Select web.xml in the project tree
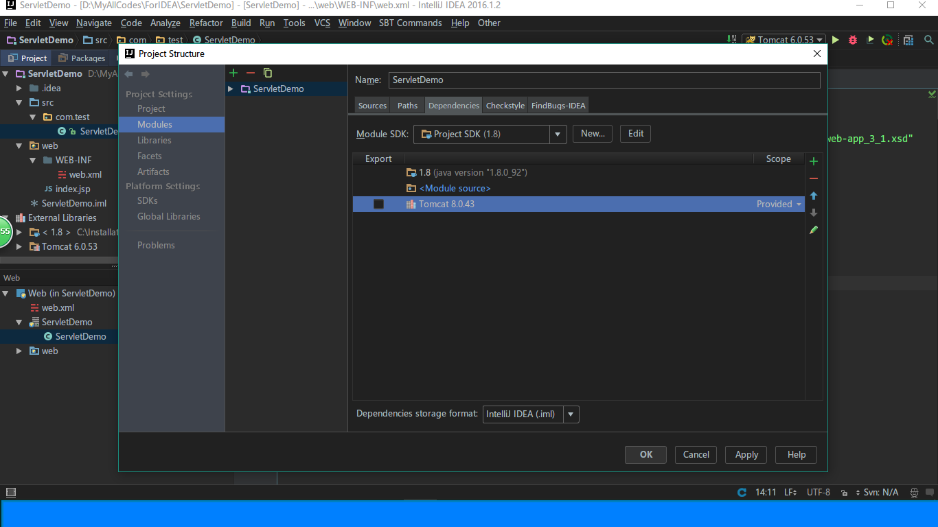938x527 pixels. (x=85, y=174)
